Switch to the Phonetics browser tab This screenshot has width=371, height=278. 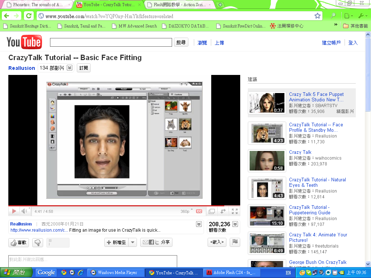tap(36, 5)
